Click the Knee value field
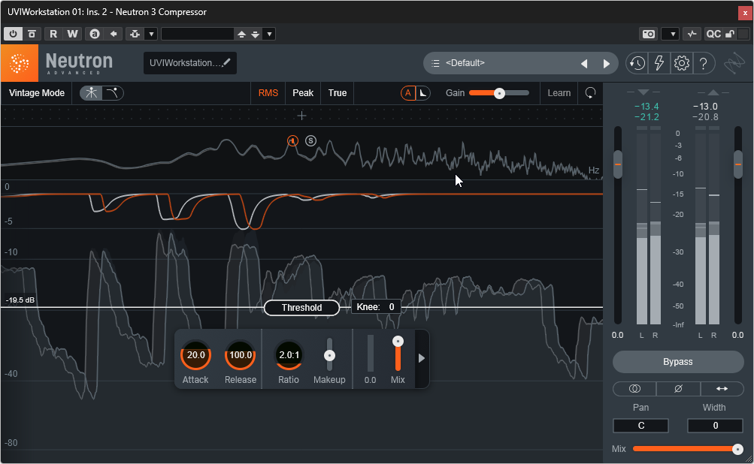 376,307
